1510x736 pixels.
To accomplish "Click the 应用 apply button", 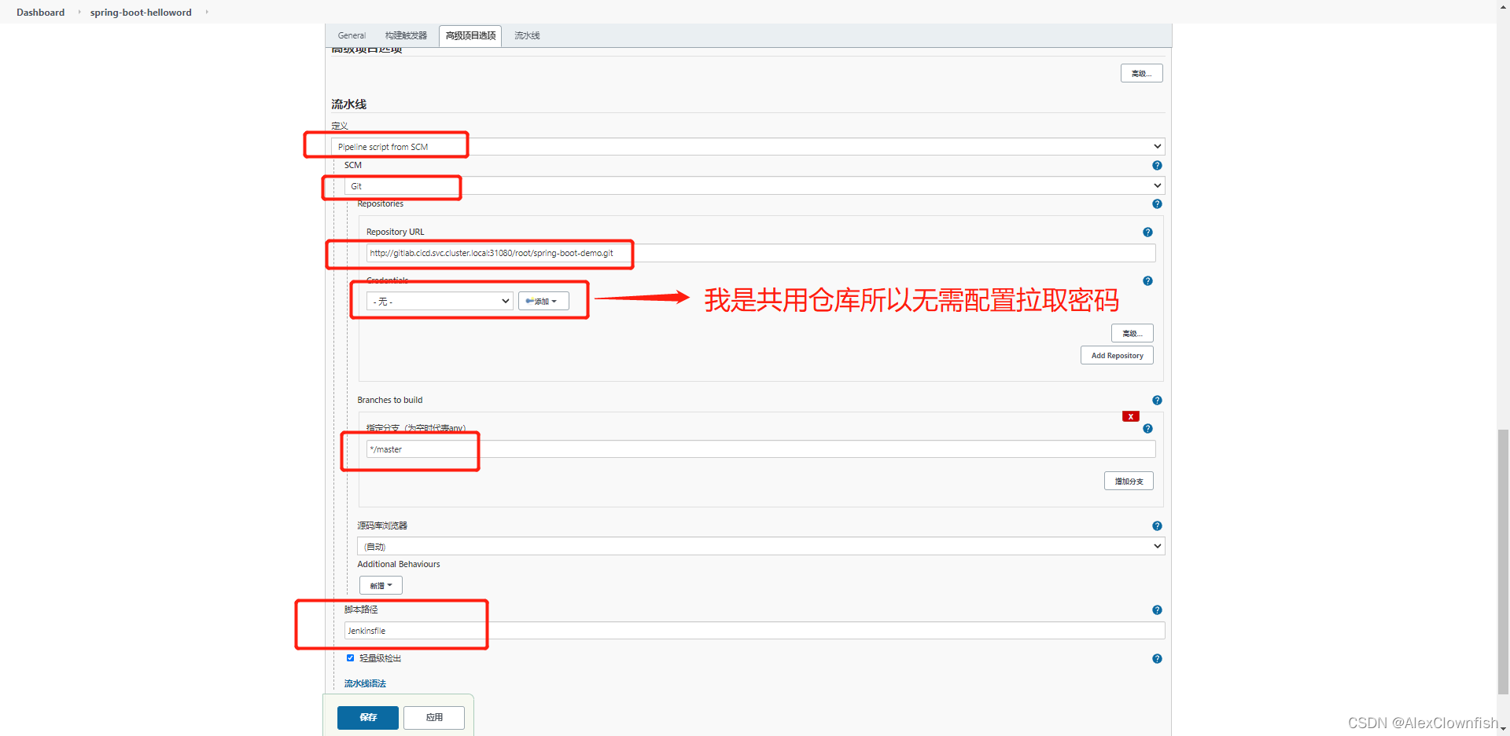I will coord(434,718).
